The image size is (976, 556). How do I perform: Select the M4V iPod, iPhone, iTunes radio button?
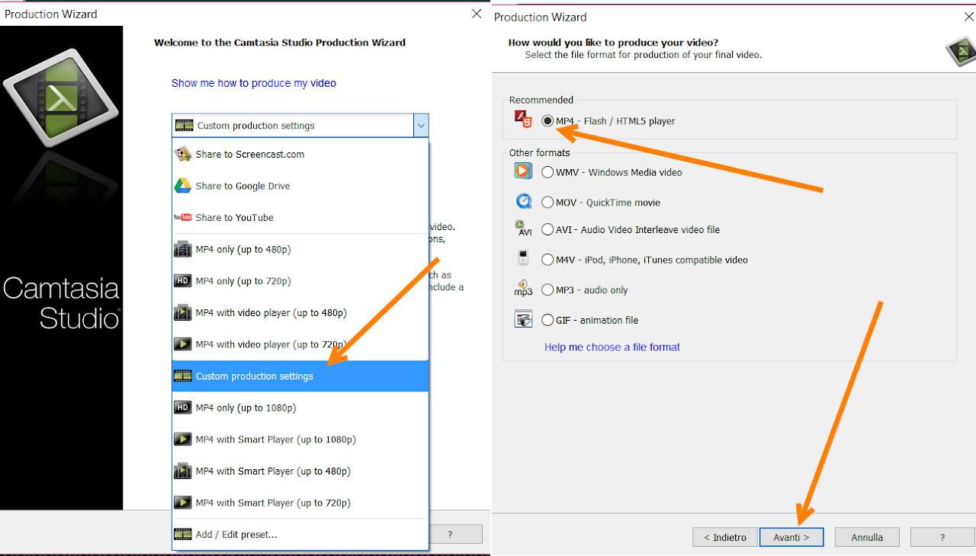tap(547, 260)
